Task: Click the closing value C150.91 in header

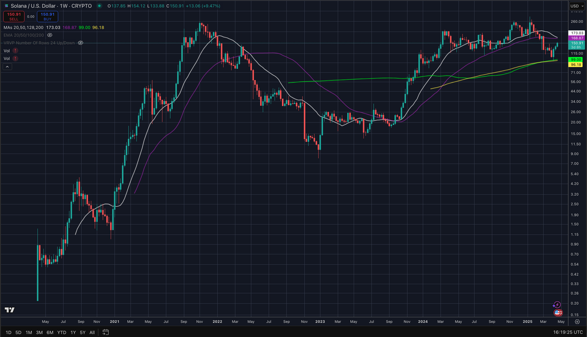Action: tap(174, 6)
